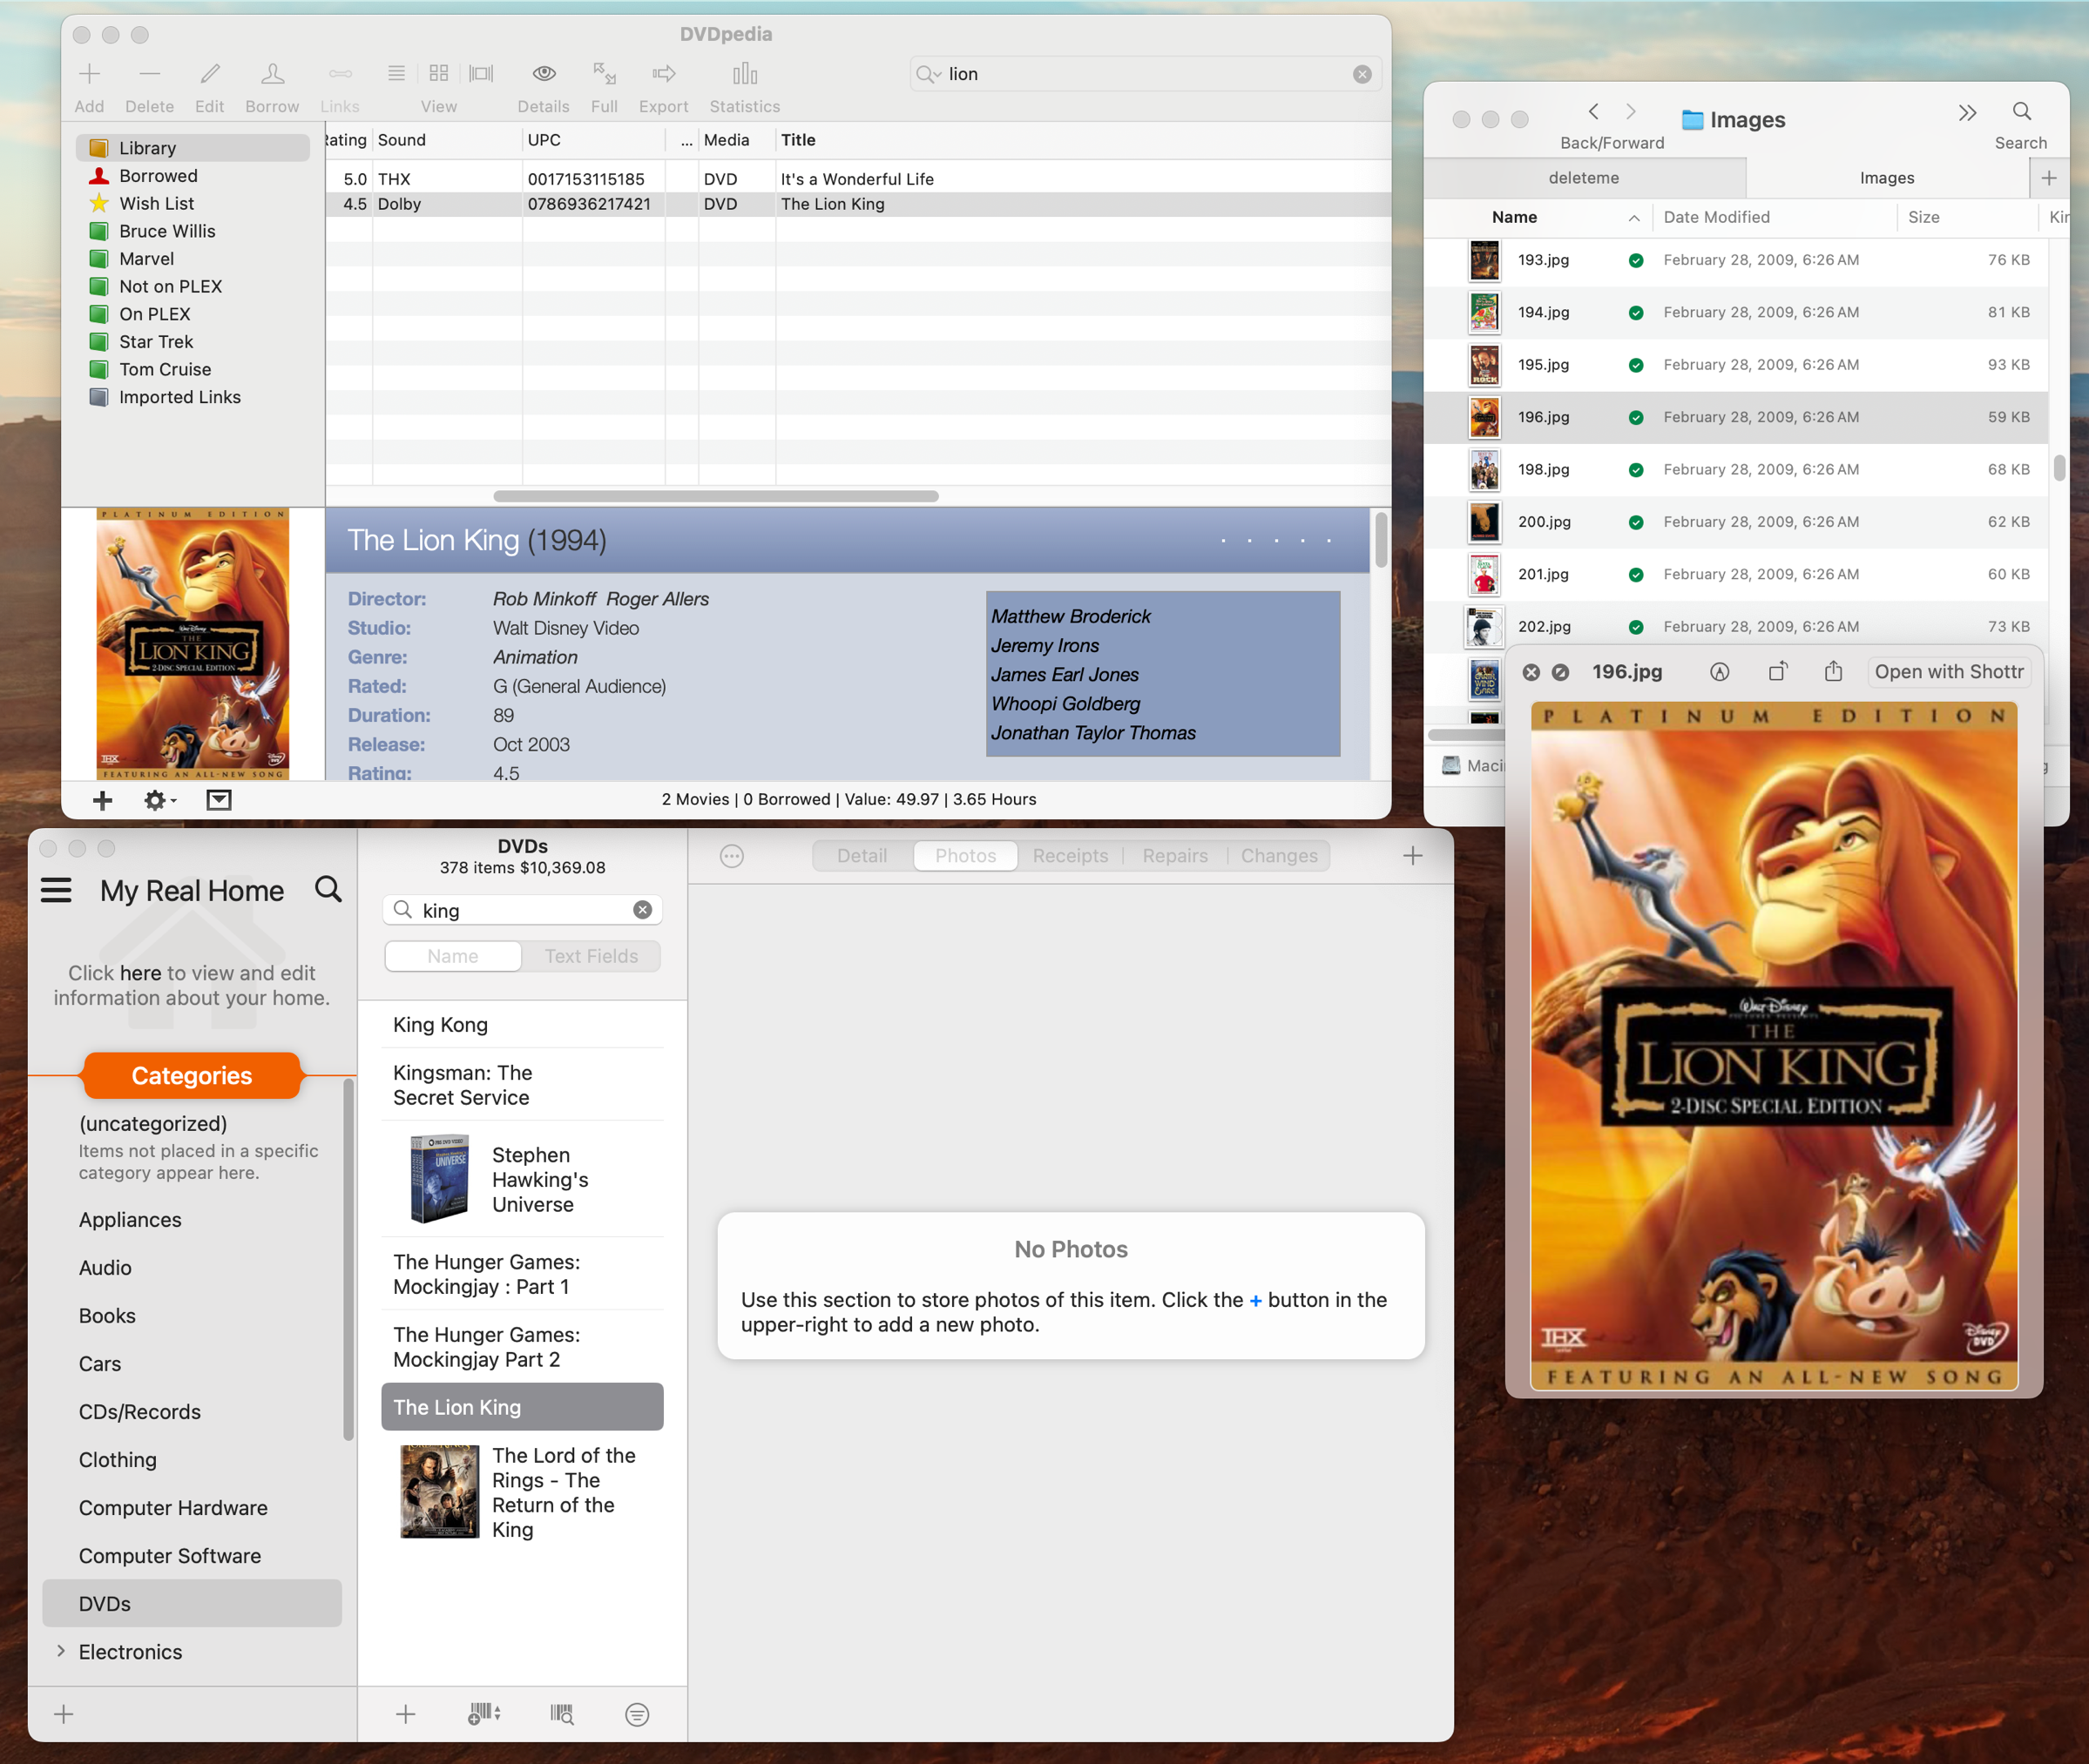The width and height of the screenshot is (2089, 1764).
Task: Click rotate icon in Quick Look toolbar
Action: [x=1777, y=672]
